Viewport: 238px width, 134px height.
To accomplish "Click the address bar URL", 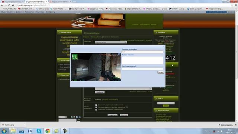I will 34,5.
